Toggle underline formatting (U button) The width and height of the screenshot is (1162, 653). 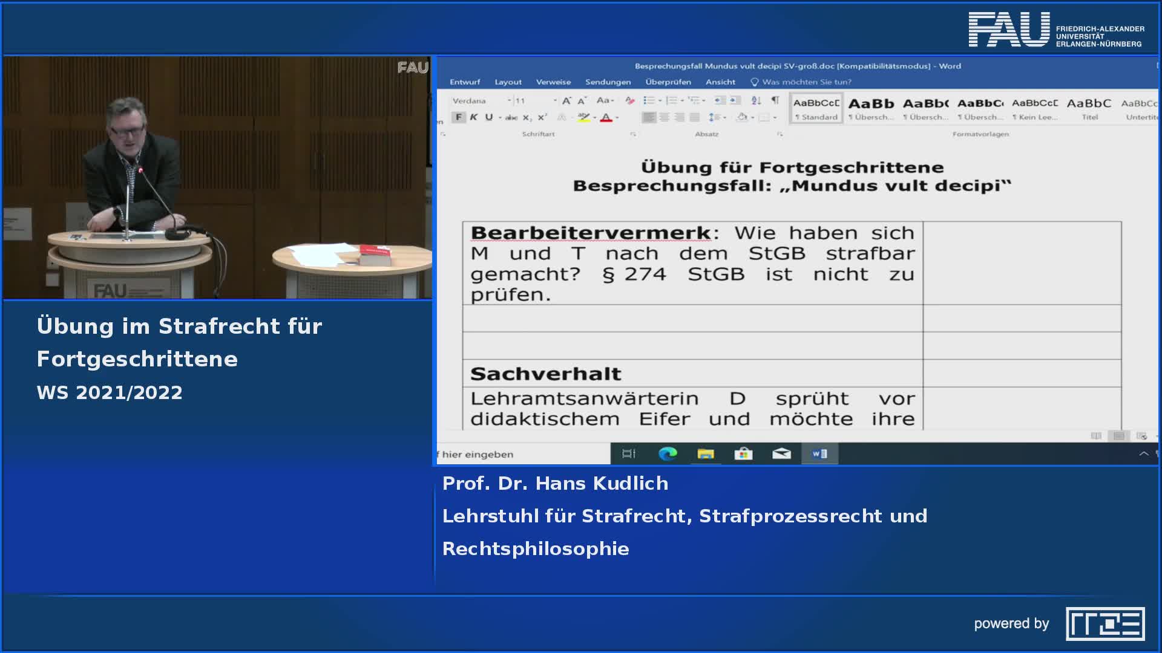(x=489, y=117)
